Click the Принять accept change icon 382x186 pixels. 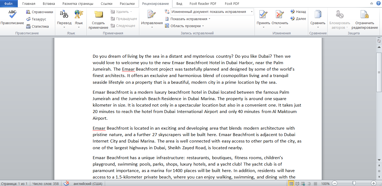[x=263, y=14]
